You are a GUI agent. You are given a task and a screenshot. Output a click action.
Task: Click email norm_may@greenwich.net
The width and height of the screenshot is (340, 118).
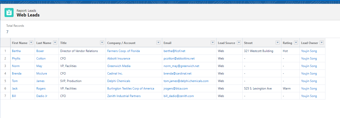[x=182, y=66]
